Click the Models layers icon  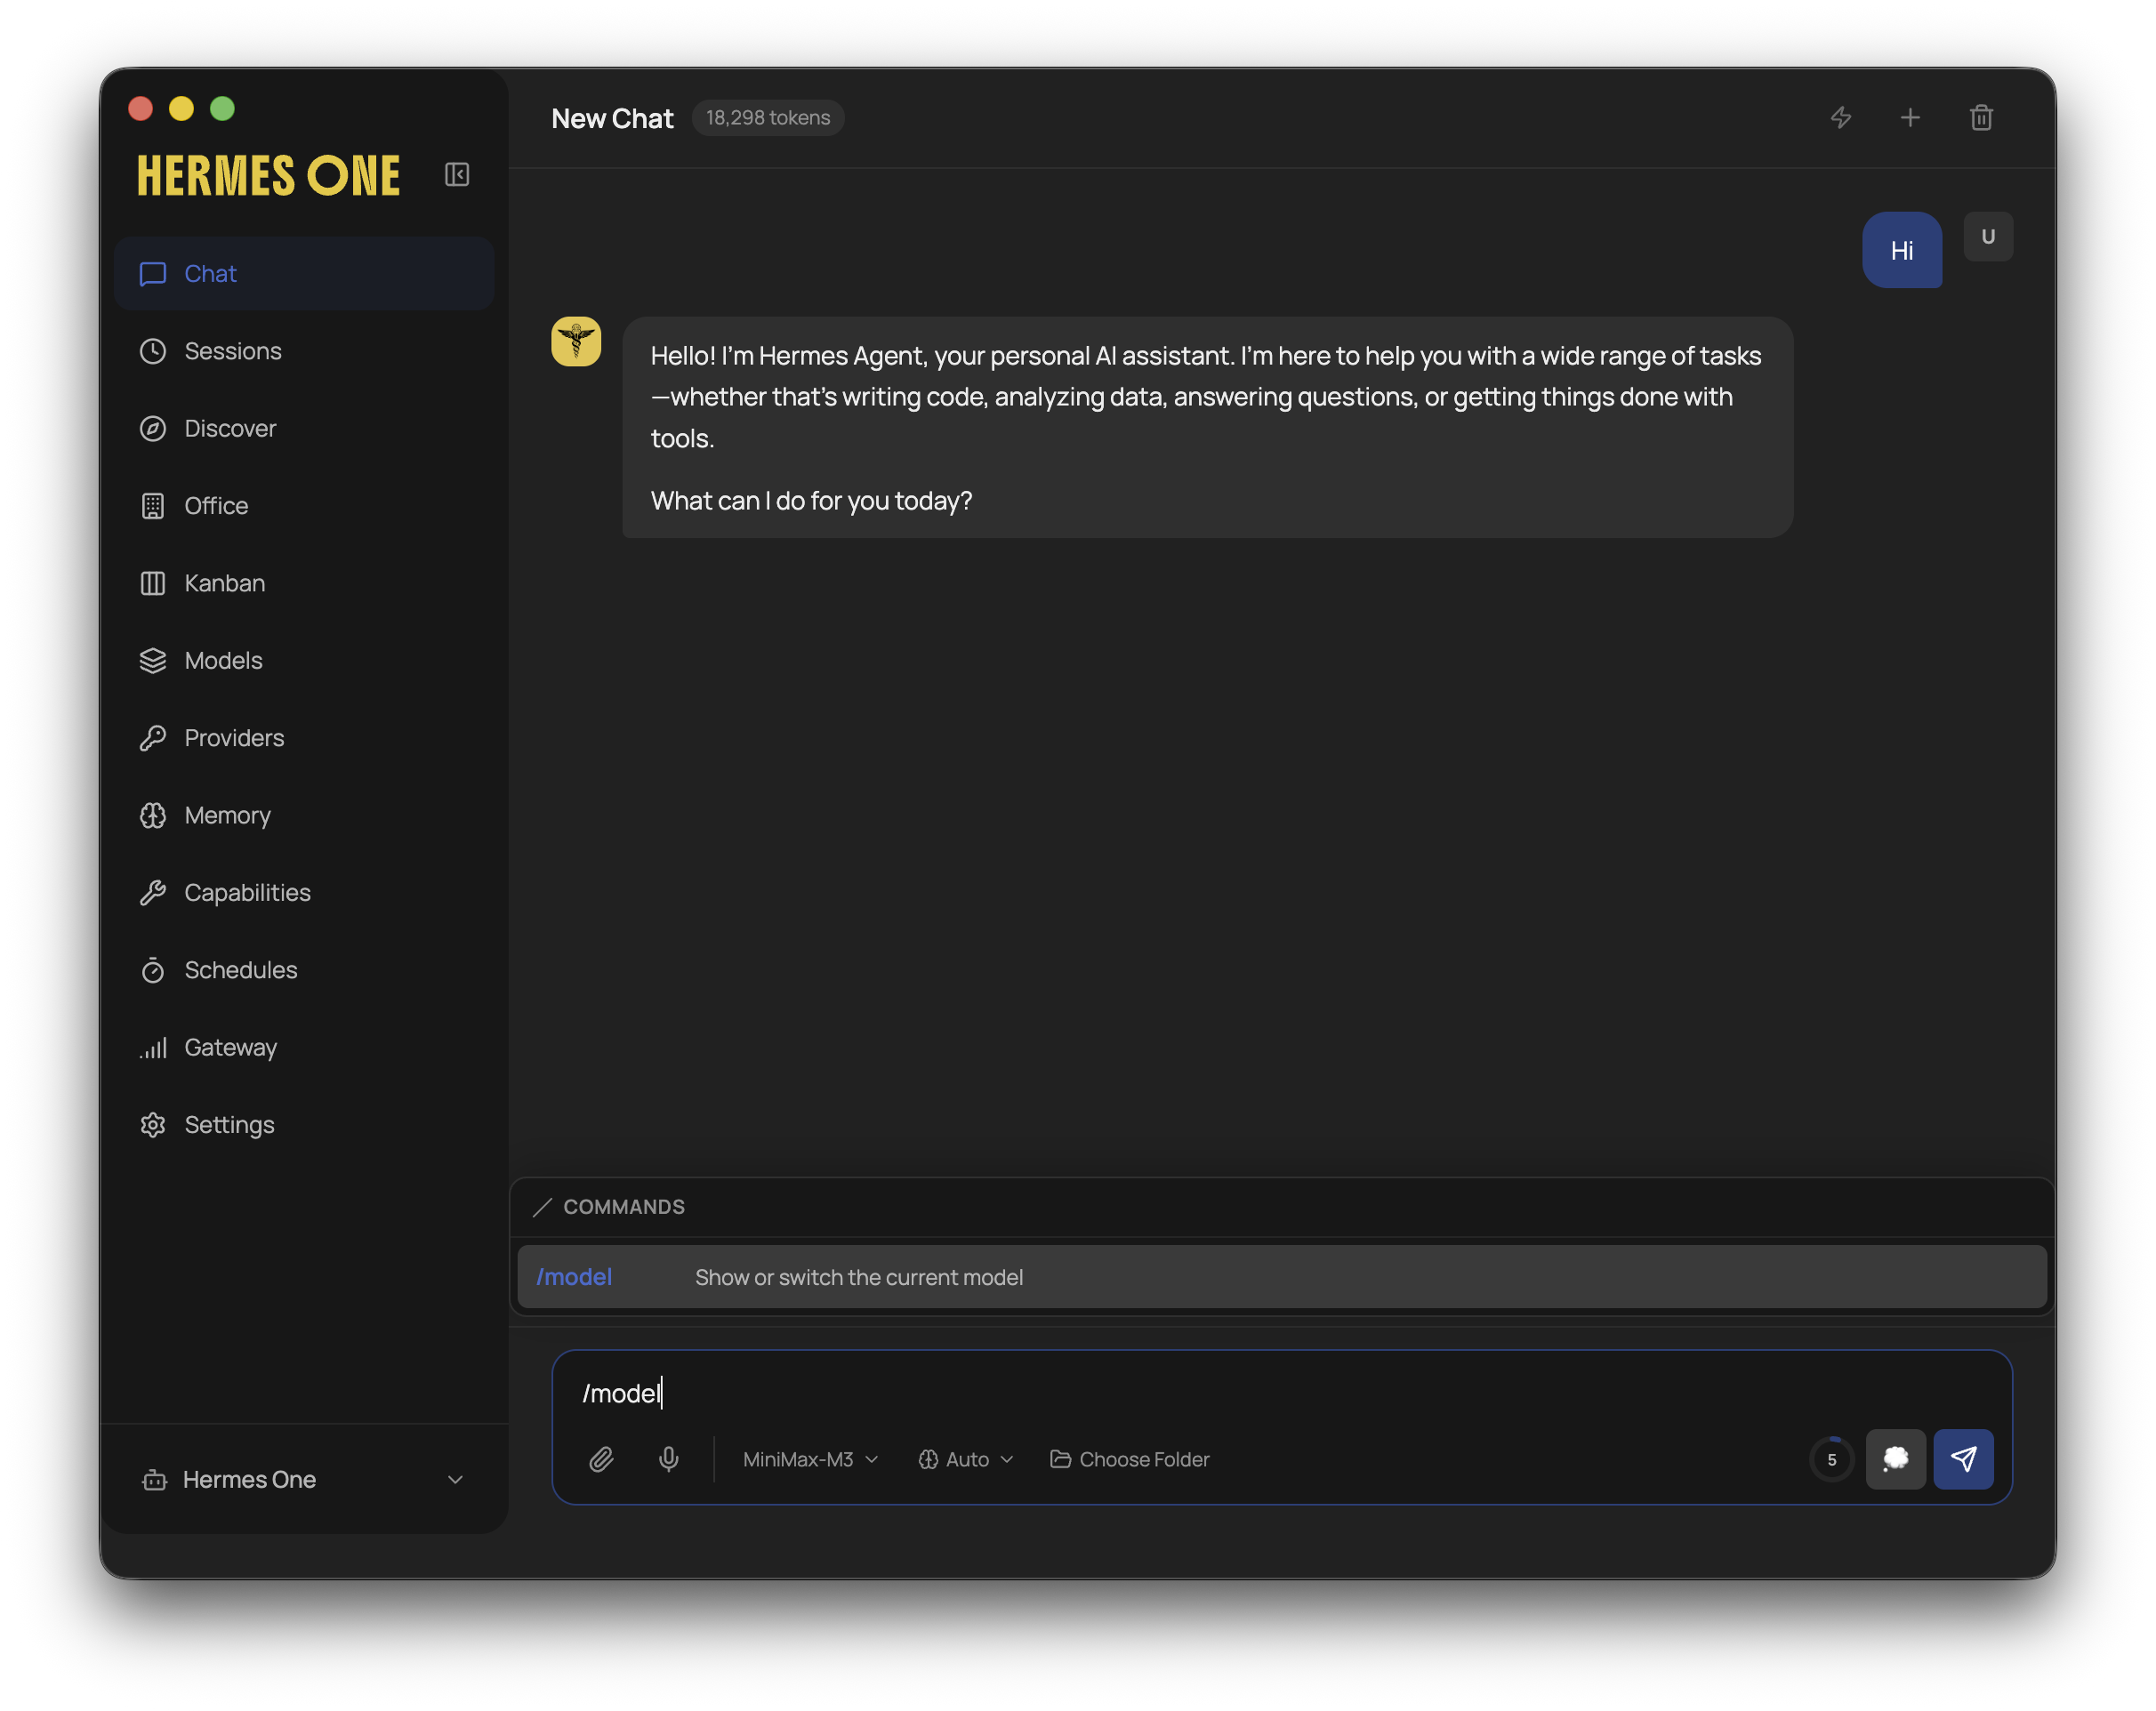point(153,660)
